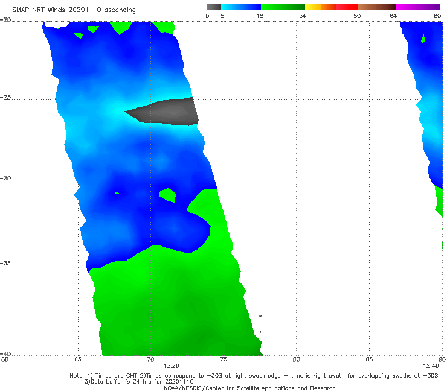Click the small green island patch near 71E -31S
Image resolution: width=447 pixels, height=392 pixels.
pyautogui.click(x=168, y=195)
